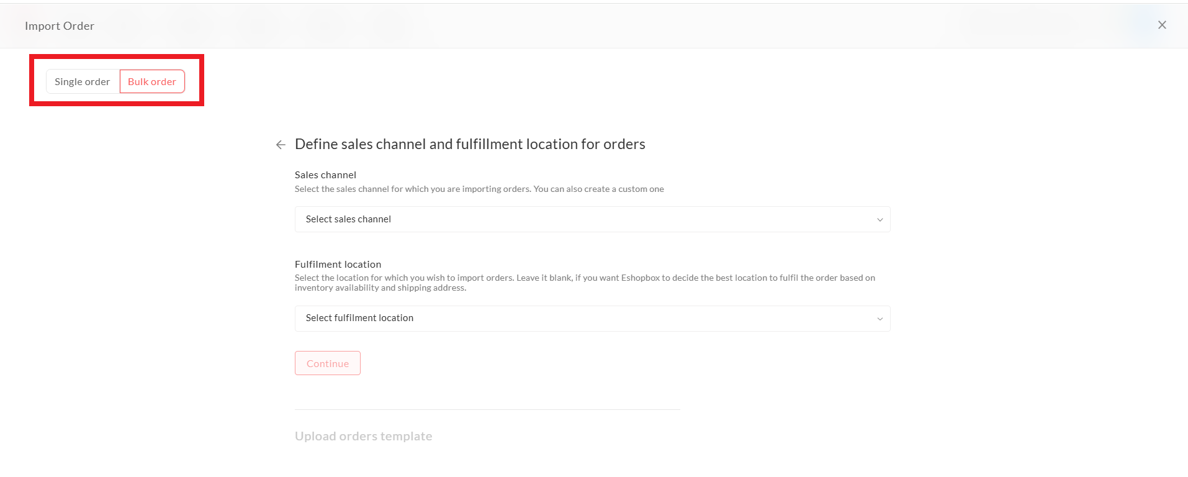
Task: Click the divider above Upload orders template
Action: (487, 409)
